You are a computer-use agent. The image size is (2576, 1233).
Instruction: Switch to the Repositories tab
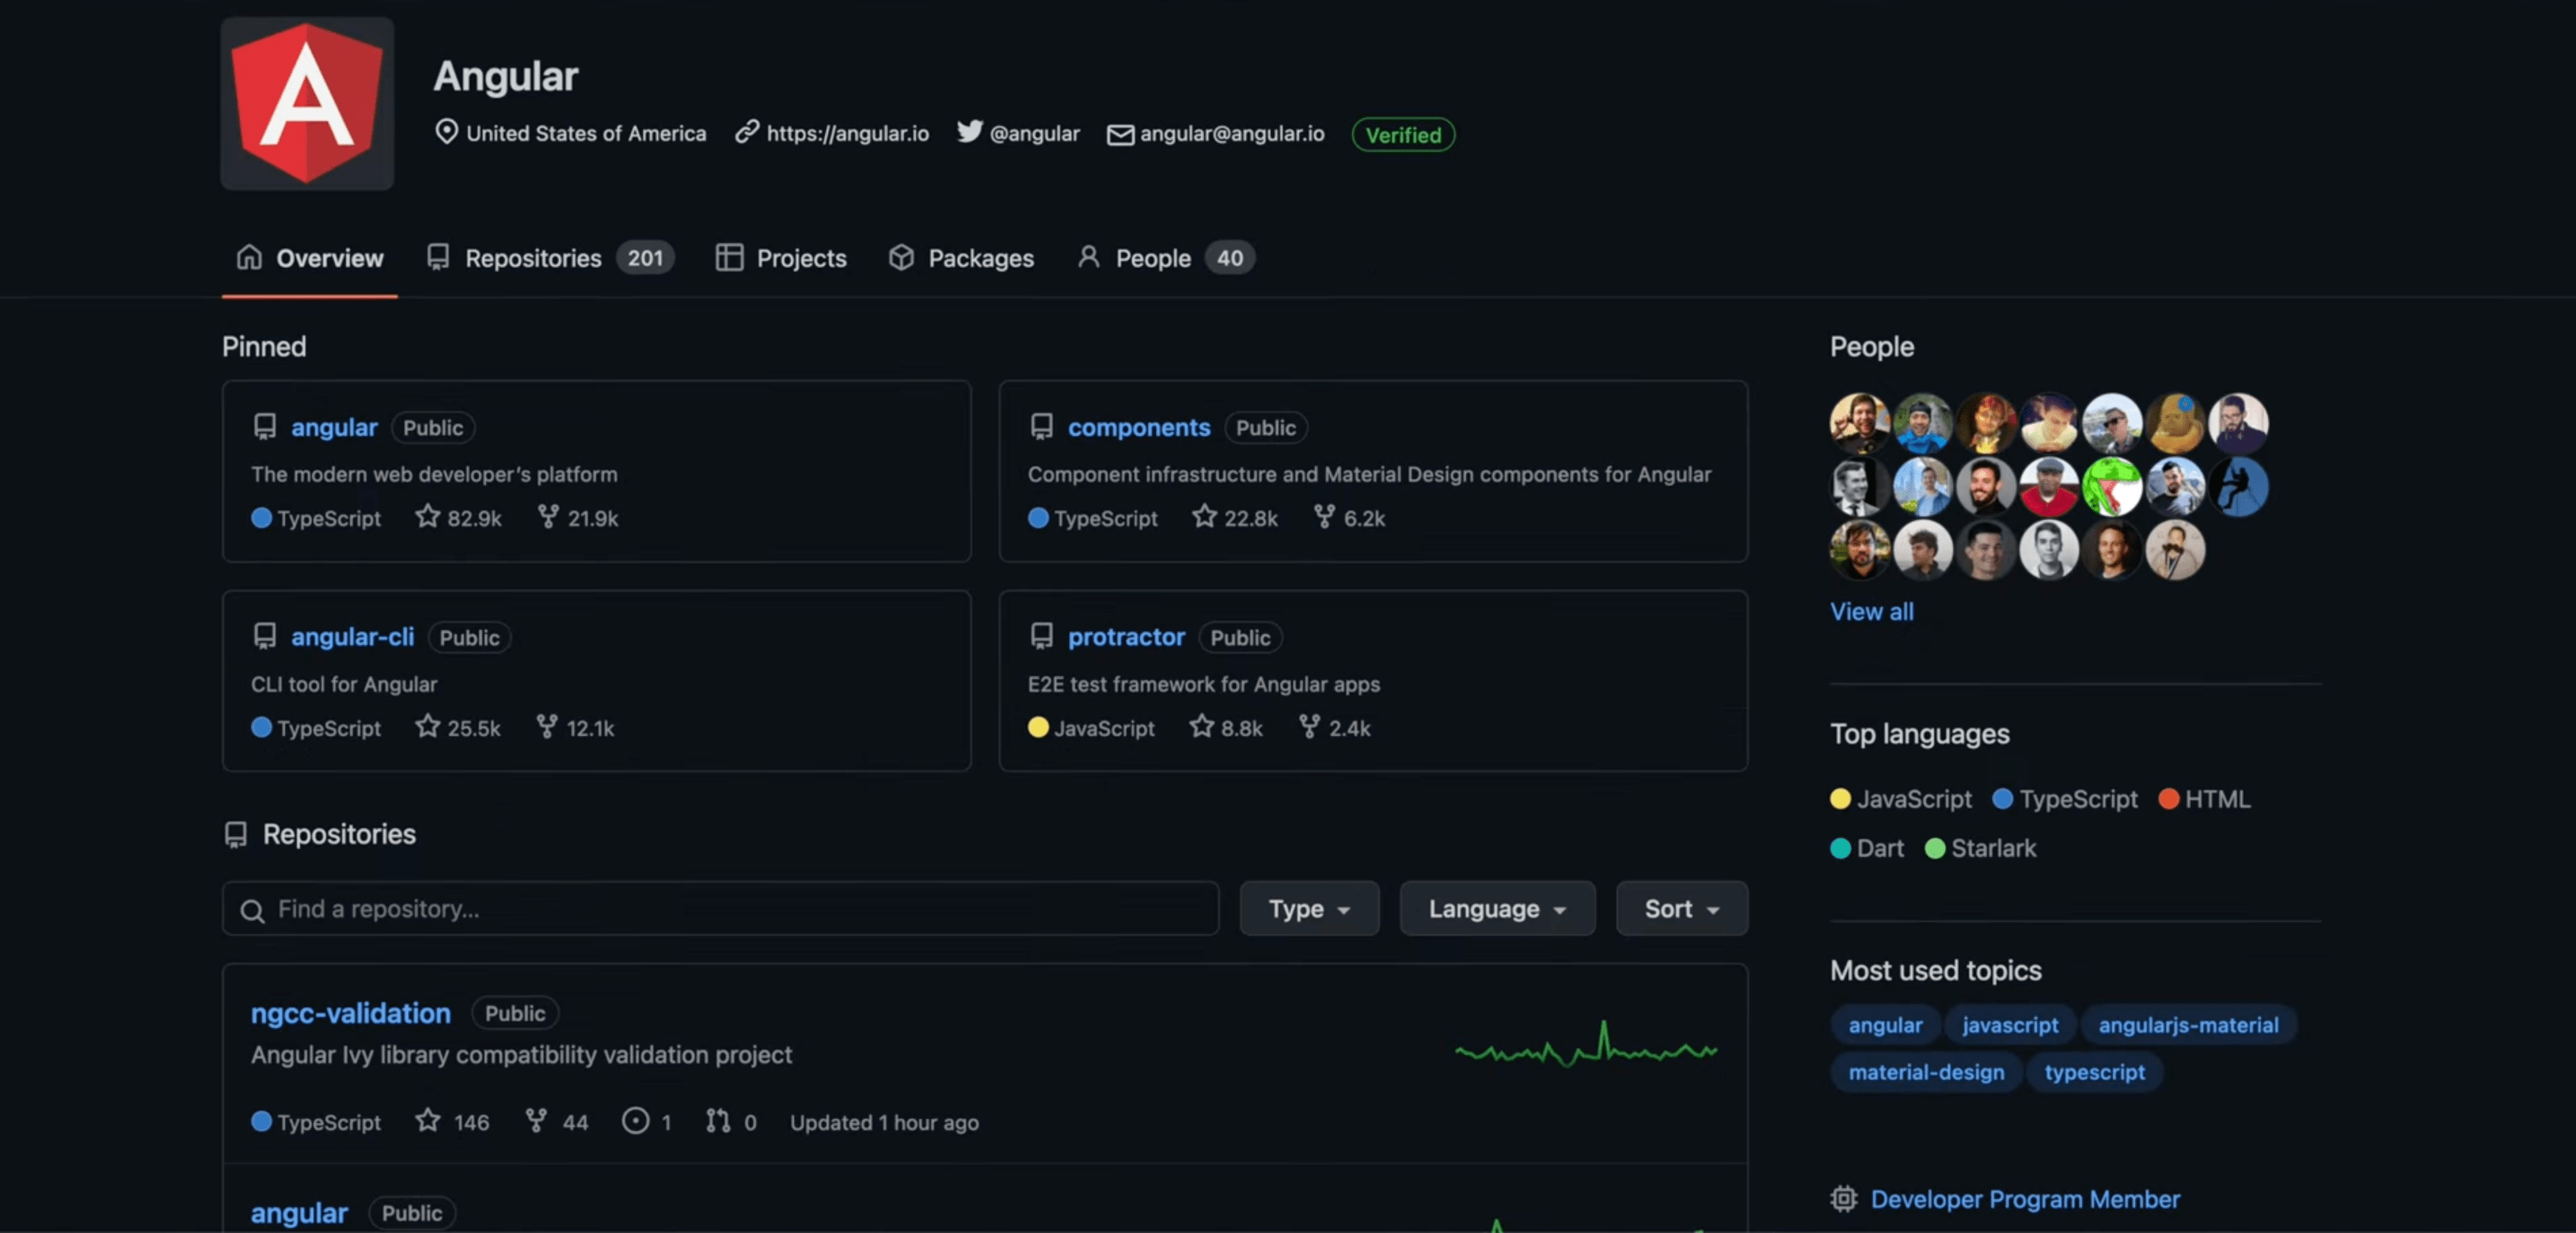click(531, 257)
